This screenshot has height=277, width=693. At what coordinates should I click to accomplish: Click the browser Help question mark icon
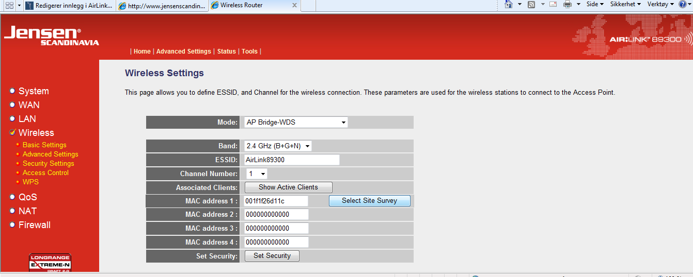(x=683, y=4)
